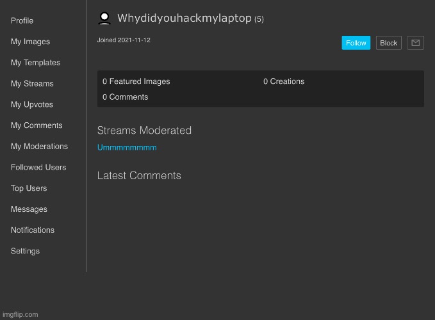The image size is (435, 320).
Task: Follow the user Whydidyouhackmylaptop
Action: 356,43
